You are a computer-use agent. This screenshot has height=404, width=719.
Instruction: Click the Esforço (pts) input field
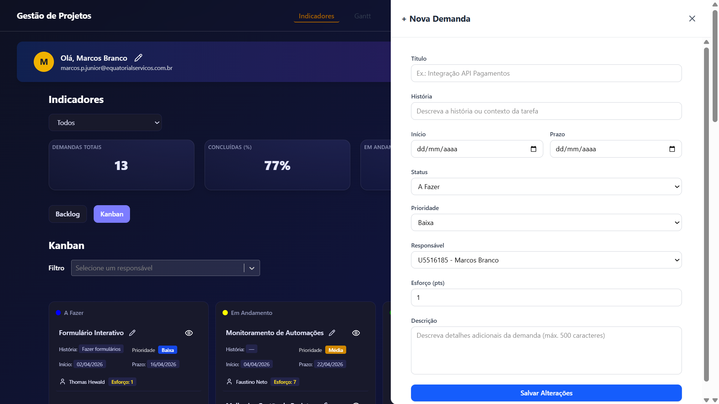(x=546, y=298)
